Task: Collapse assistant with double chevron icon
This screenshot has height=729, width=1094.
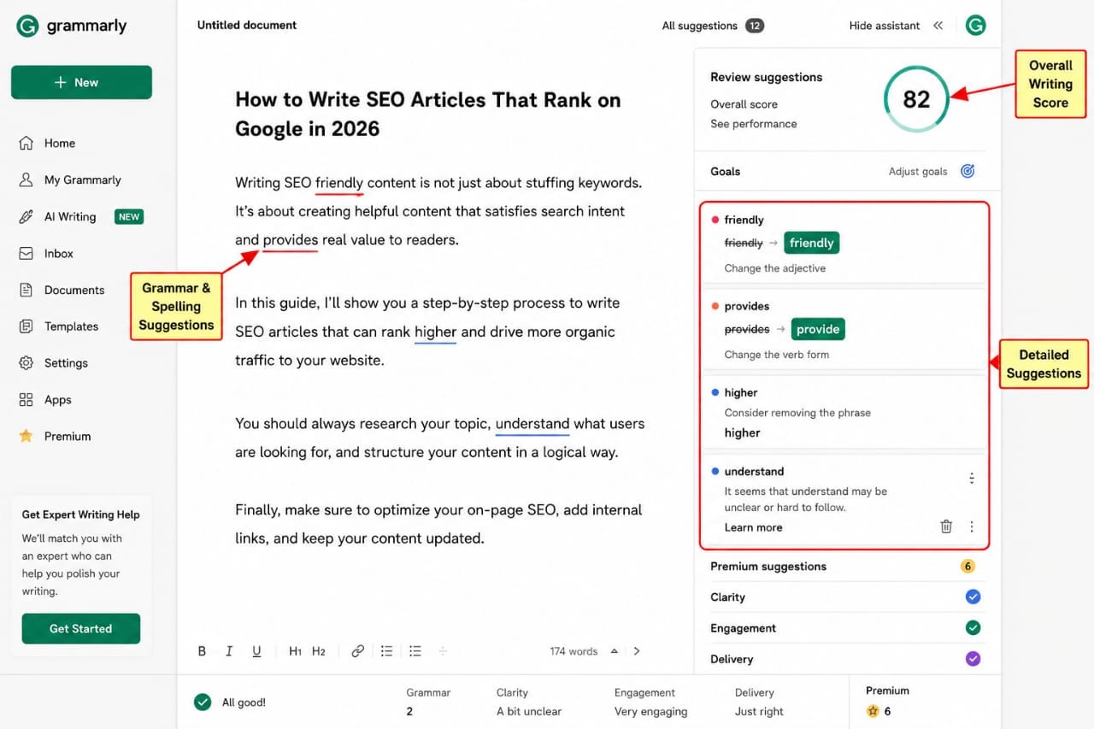Action: 938,26
